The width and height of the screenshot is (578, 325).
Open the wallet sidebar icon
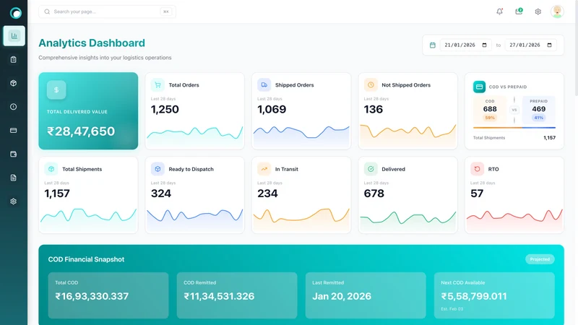click(x=14, y=154)
